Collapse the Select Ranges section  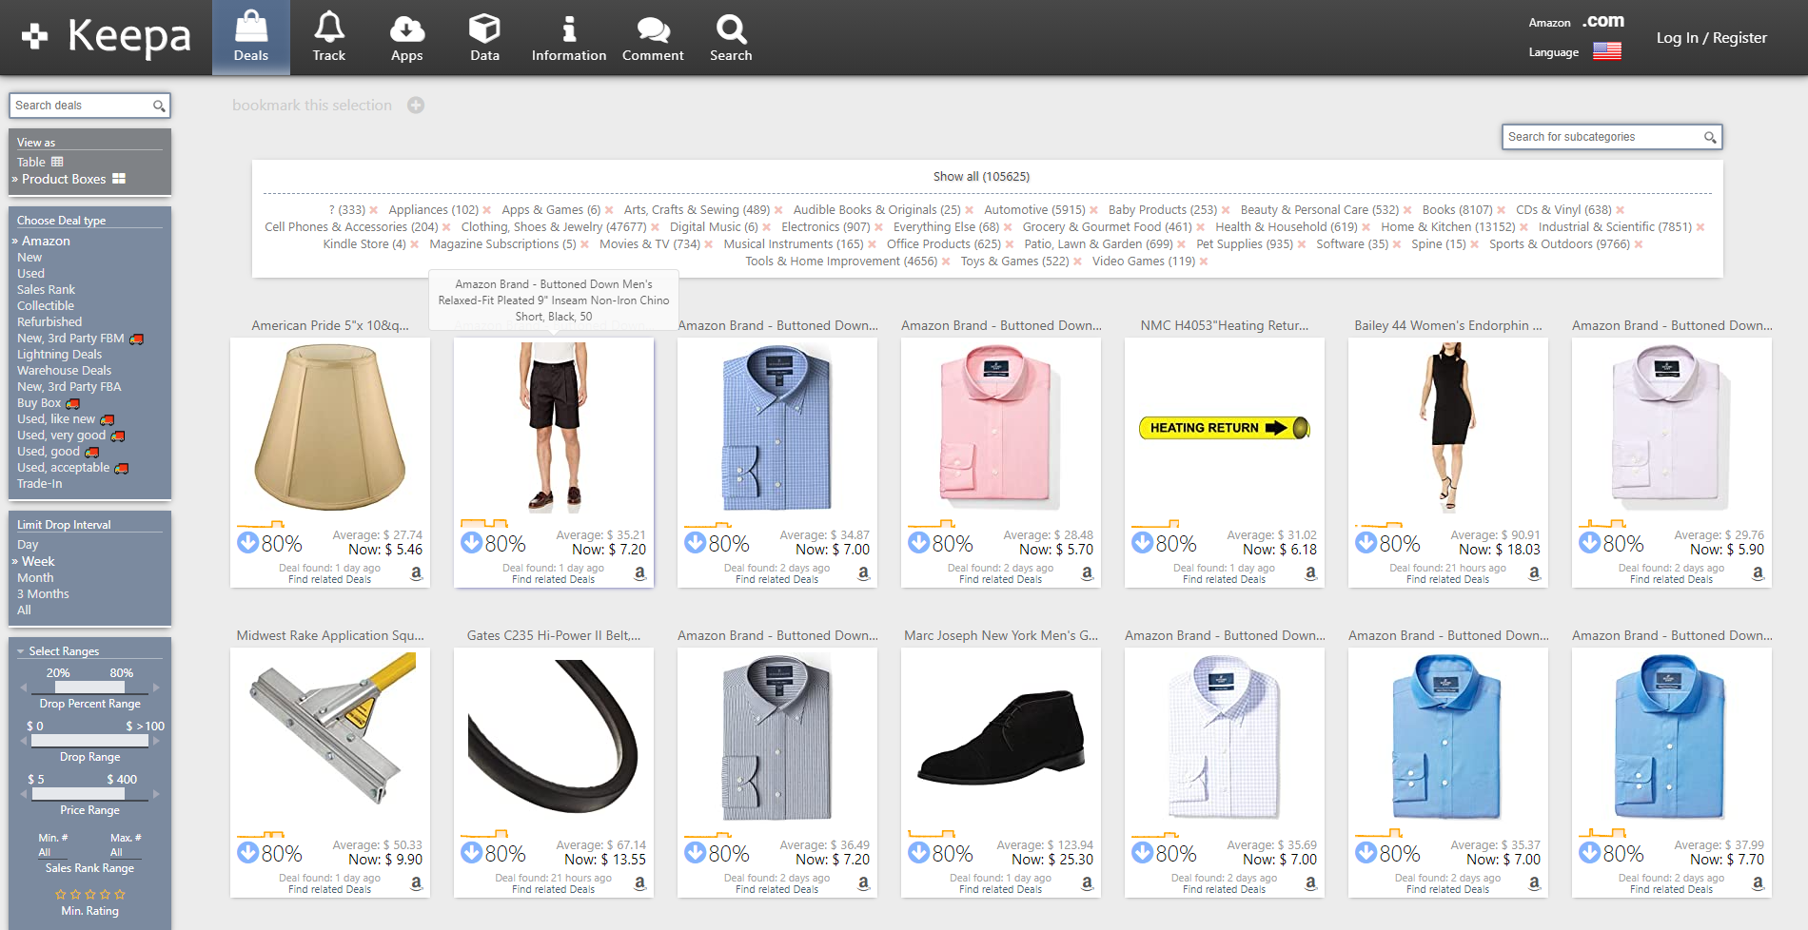tap(21, 651)
